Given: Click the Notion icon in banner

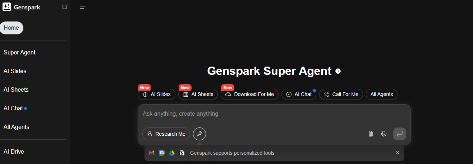Looking at the screenshot, I should (x=182, y=153).
